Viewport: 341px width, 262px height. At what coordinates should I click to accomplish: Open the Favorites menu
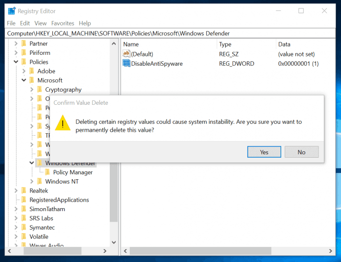[x=63, y=23]
